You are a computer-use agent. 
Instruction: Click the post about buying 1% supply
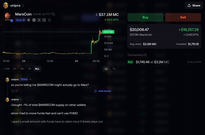click(49, 105)
